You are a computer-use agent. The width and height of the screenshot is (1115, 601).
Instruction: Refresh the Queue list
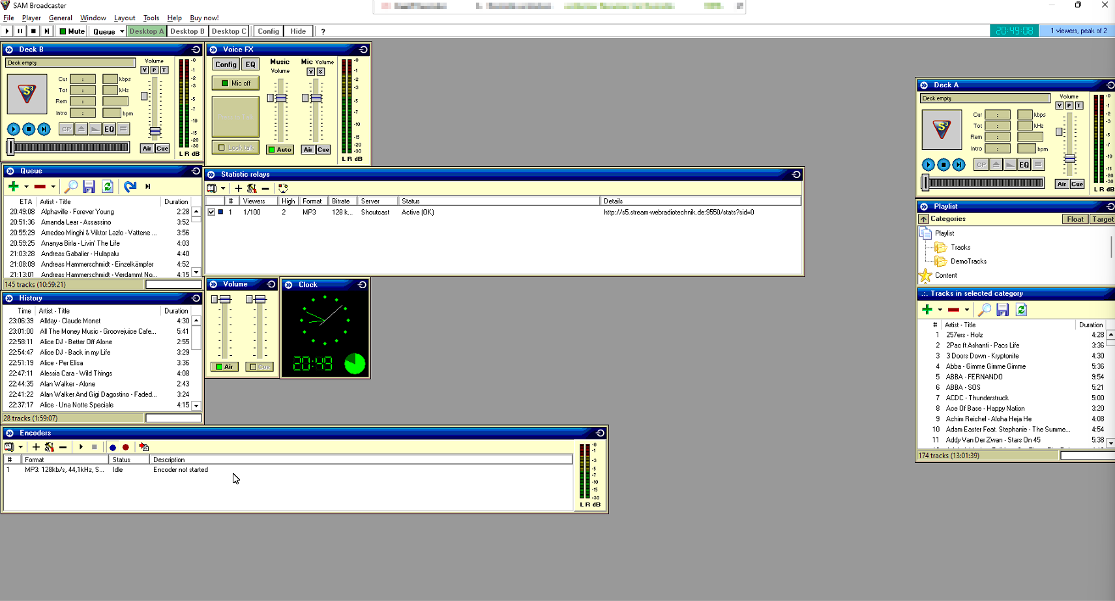click(x=108, y=186)
